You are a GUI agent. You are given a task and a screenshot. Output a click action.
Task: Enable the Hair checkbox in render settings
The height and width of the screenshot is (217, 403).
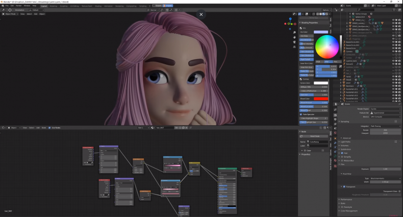pyautogui.click(x=342, y=153)
